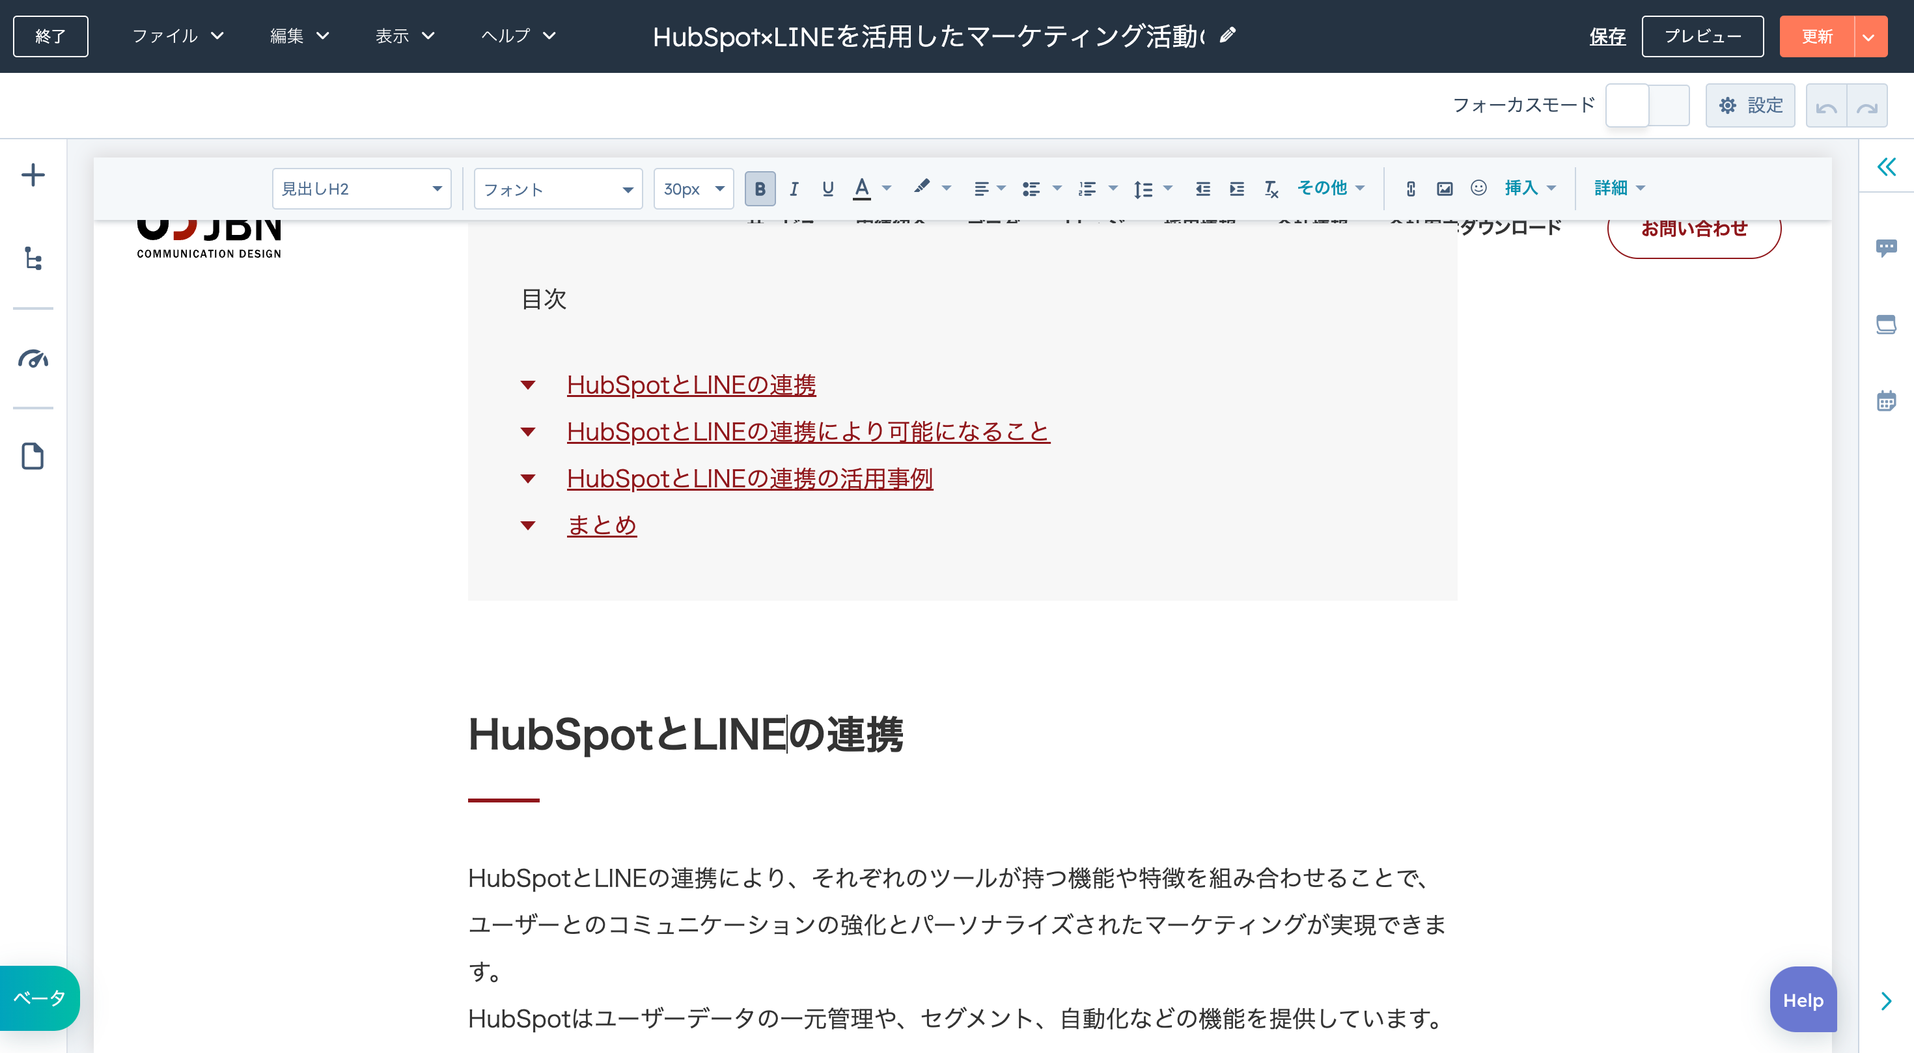This screenshot has width=1914, height=1053.
Task: Open the 見出しH2 style dropdown
Action: tap(361, 189)
